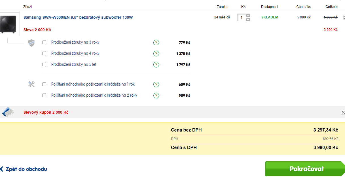Click the Zboží column header
This screenshot has height=180, width=345.
(27, 7)
